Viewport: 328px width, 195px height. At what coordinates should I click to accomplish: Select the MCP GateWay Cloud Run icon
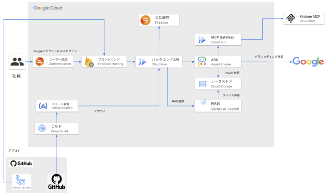202,40
